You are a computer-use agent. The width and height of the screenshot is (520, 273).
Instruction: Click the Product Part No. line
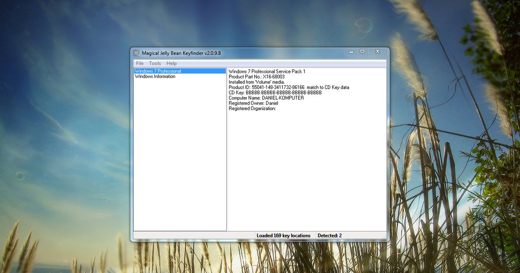coord(257,77)
